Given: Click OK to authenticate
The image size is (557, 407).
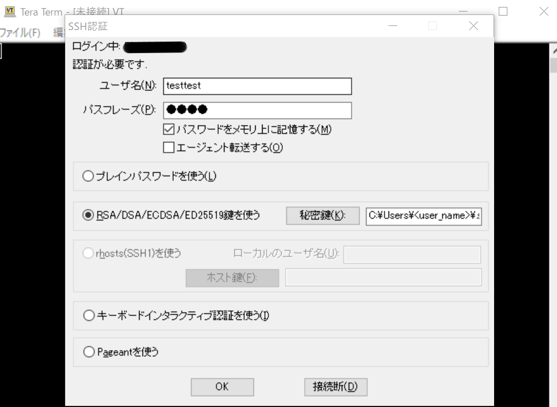Looking at the screenshot, I should (x=222, y=387).
